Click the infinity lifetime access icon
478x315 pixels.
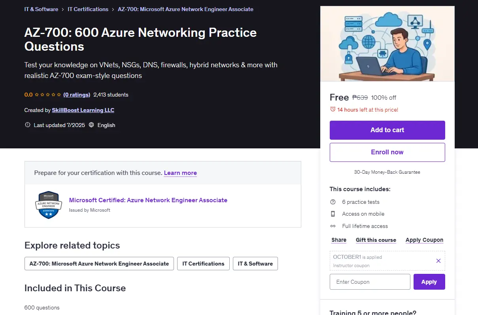[x=333, y=226]
